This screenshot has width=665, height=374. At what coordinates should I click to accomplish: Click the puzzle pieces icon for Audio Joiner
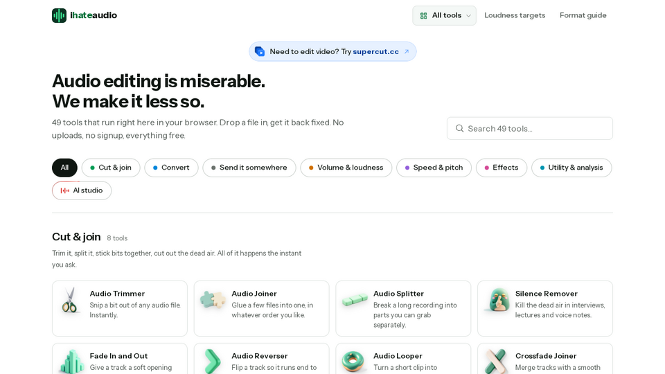(213, 299)
